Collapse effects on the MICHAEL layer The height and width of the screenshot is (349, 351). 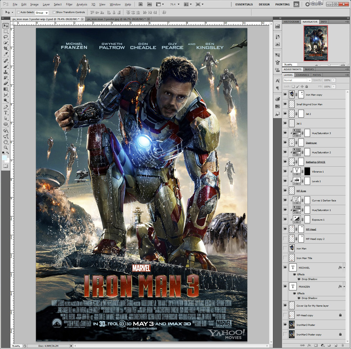point(344,268)
